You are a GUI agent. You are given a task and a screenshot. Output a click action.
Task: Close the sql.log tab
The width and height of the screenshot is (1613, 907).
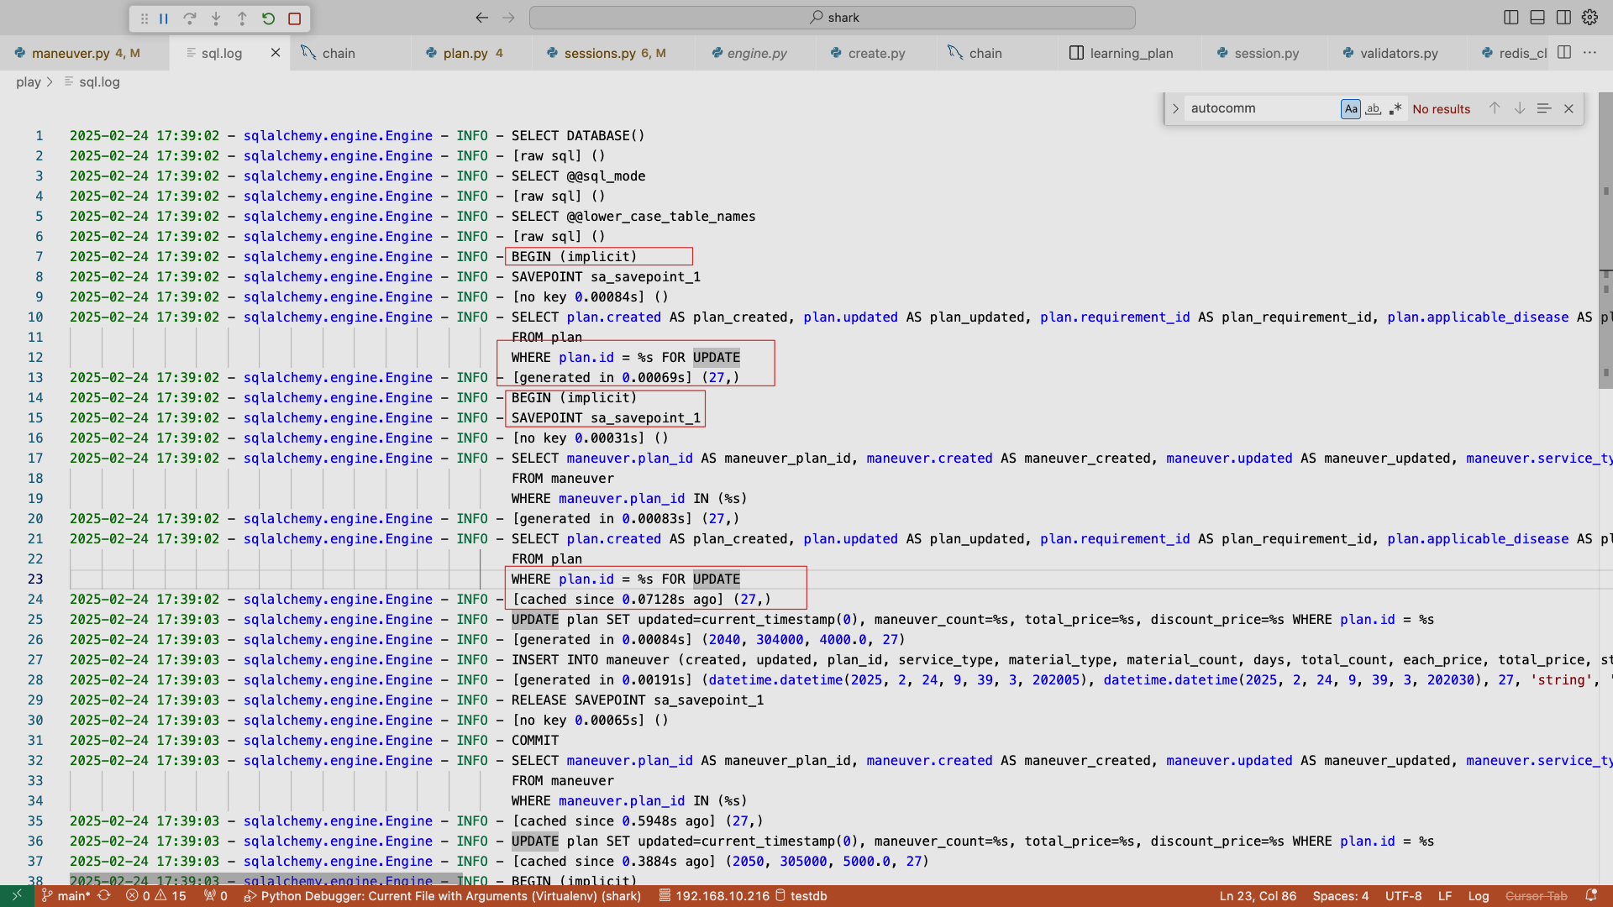(276, 53)
